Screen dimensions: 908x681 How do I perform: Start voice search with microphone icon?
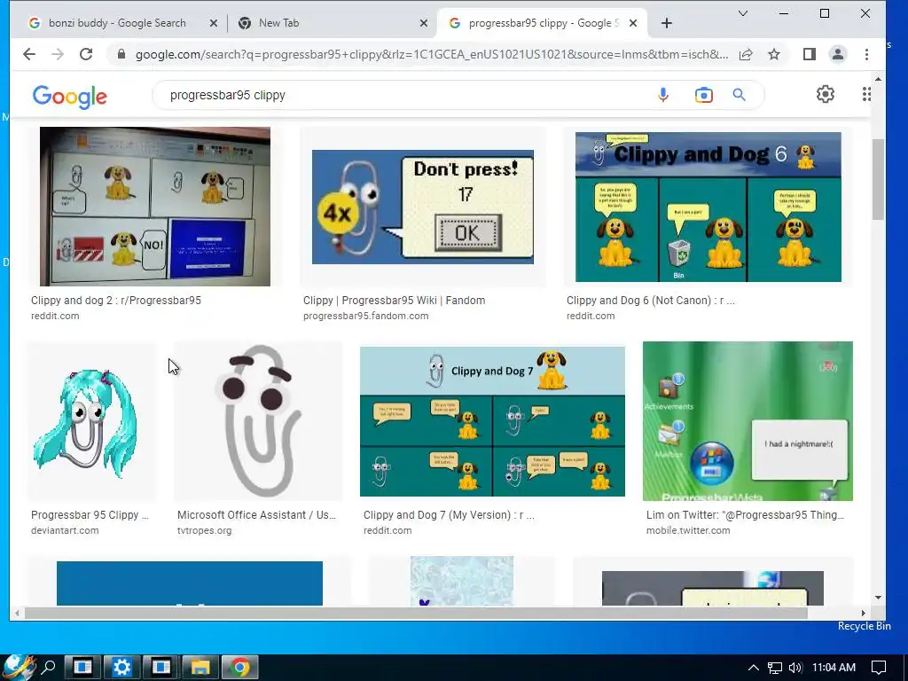663,95
